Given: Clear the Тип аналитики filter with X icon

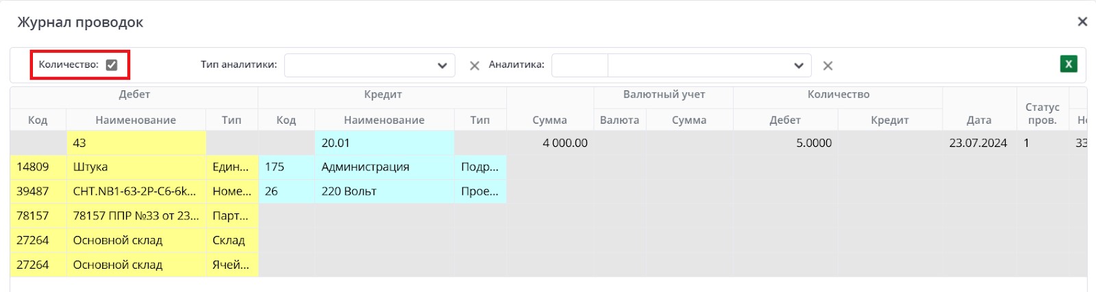Looking at the screenshot, I should pos(474,66).
